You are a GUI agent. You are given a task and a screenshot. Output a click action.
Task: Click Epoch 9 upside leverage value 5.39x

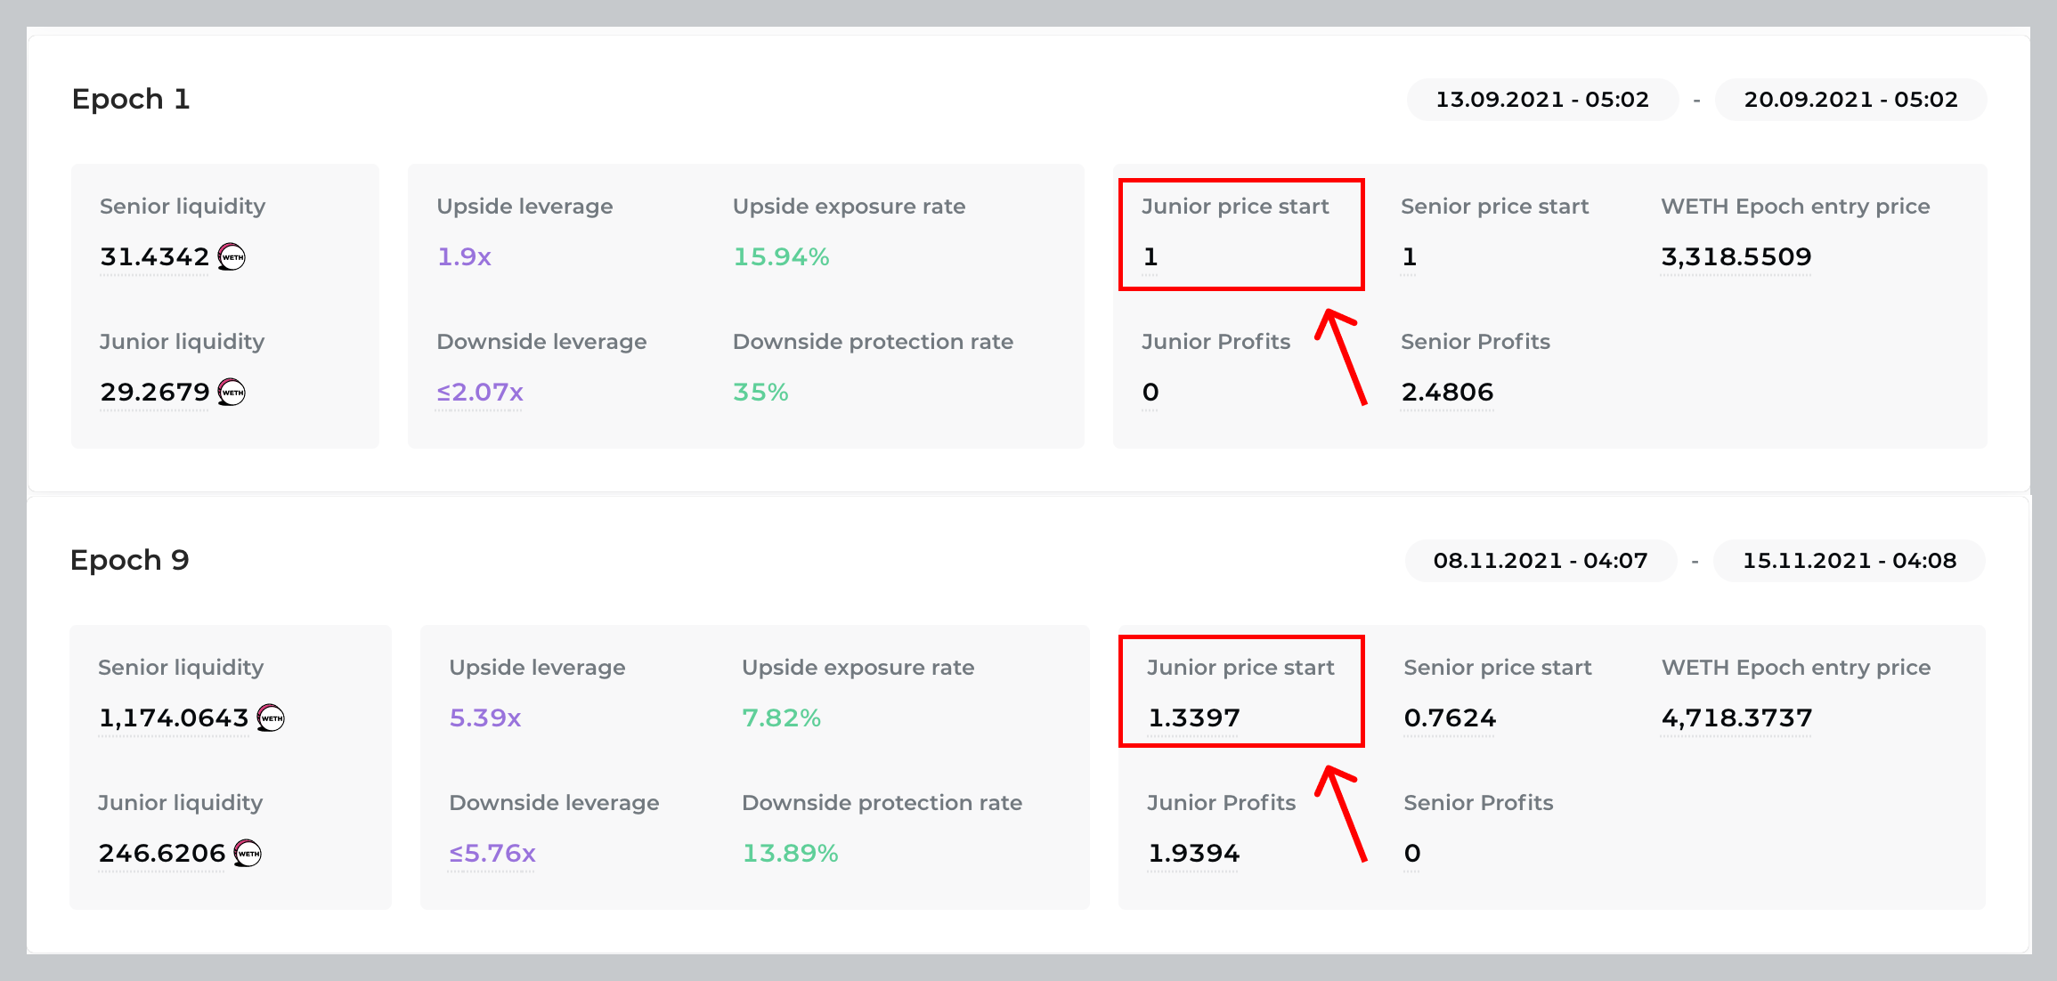pyautogui.click(x=484, y=718)
